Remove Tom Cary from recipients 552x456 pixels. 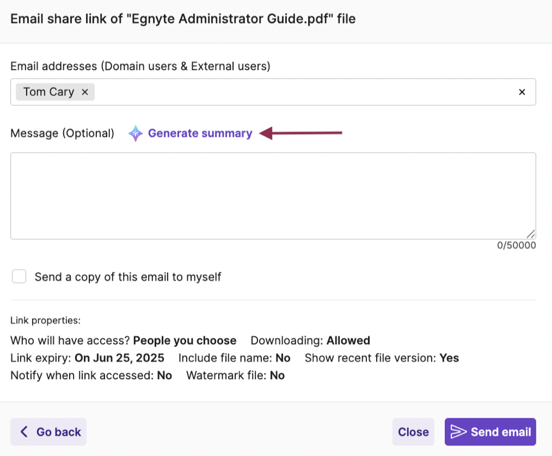tap(85, 92)
